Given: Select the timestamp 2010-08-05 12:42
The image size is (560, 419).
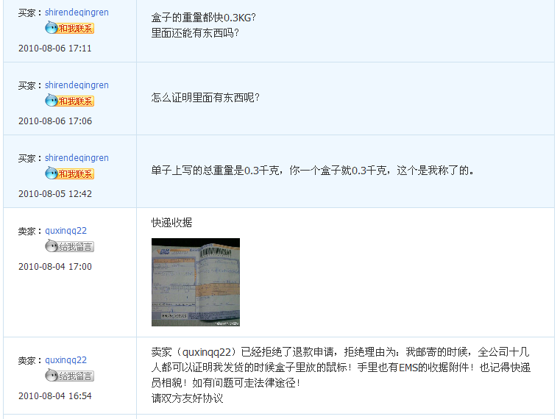Looking at the screenshot, I should 55,194.
